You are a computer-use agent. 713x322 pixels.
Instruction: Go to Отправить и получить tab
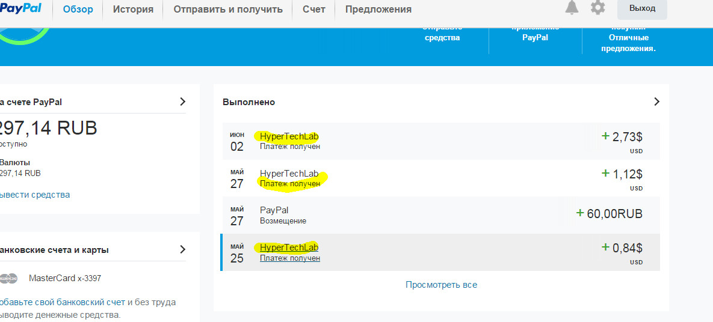[x=228, y=9]
